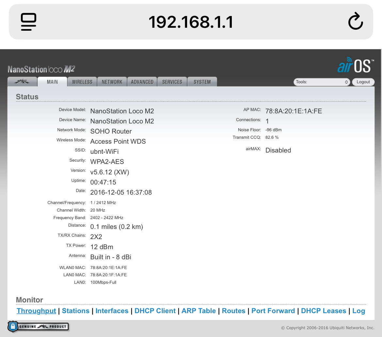
Task: Select the 192.168.1.1 address field
Action: coord(191,22)
